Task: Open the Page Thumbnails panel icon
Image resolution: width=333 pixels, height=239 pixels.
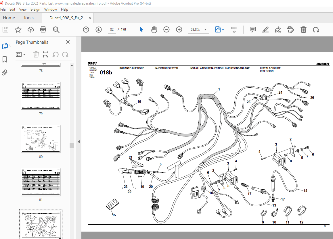Action: point(5,46)
